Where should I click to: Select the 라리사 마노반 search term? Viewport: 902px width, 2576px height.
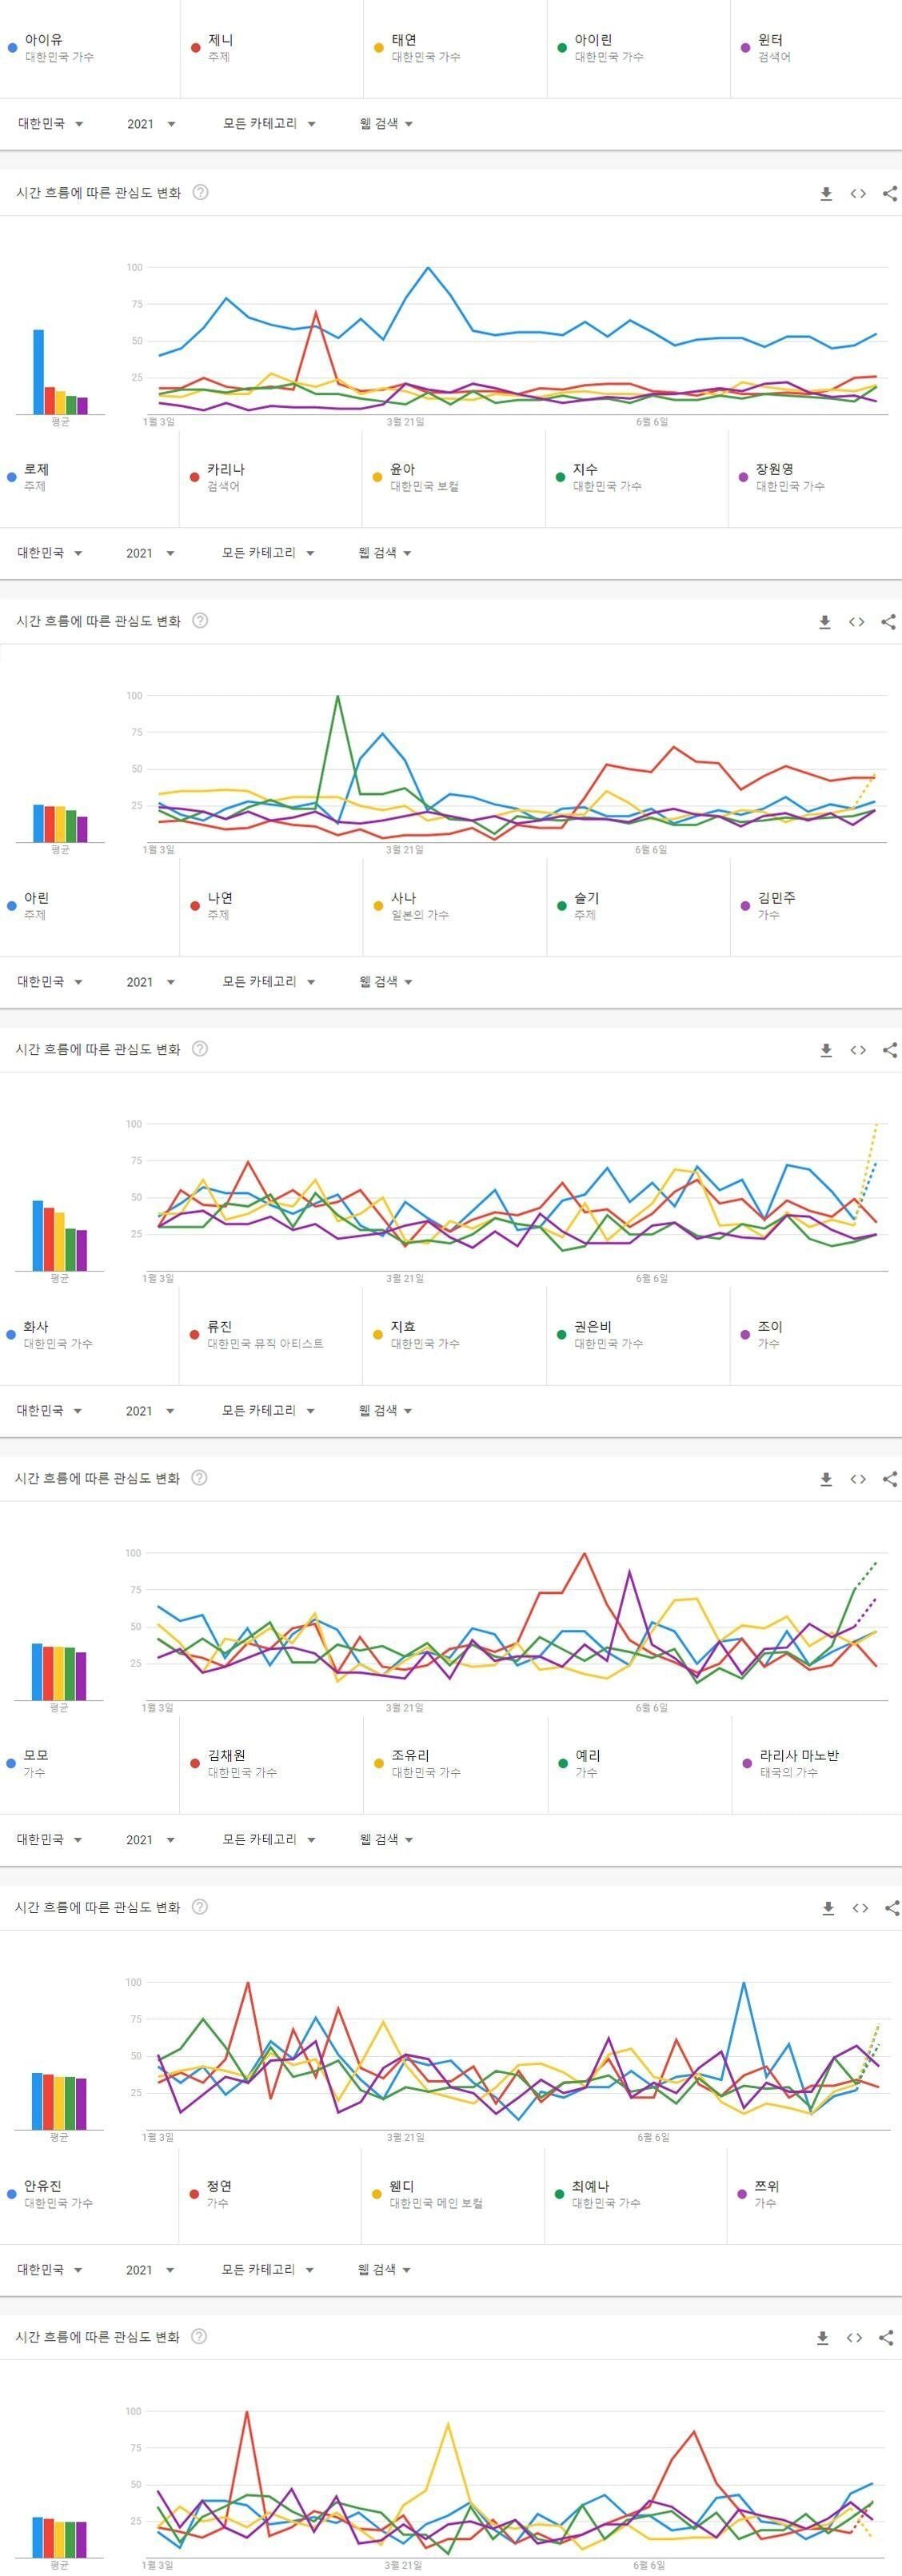(799, 1755)
